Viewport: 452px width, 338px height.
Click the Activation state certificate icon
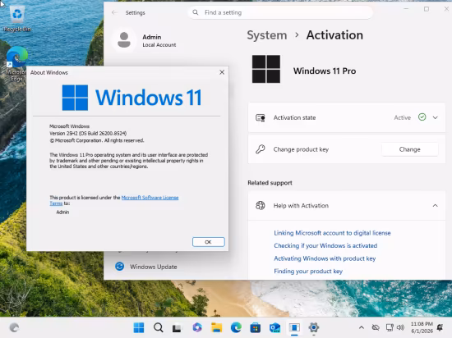point(261,117)
